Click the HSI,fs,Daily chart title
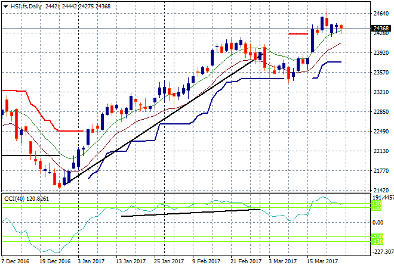Viewport: 394px width, 268px height. click(x=26, y=7)
